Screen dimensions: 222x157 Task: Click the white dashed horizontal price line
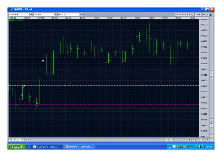pyautogui.click(x=104, y=86)
